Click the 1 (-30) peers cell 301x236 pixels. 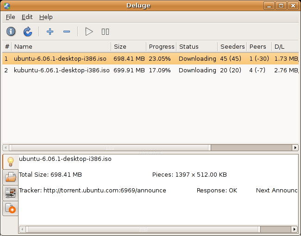(x=259, y=58)
